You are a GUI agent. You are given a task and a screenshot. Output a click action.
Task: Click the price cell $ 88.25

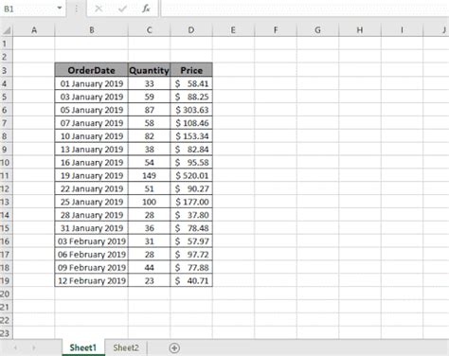pos(191,97)
